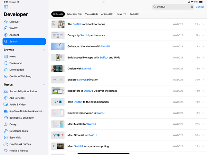The height and width of the screenshot is (155, 207).
Task: Select App Store Distribution chart icon
Action: coord(6,111)
